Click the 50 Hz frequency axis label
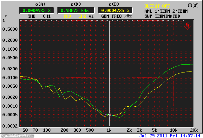 [25, 130]
